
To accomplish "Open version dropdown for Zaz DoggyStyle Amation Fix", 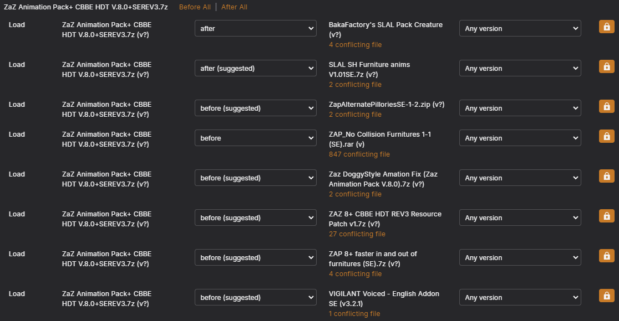I will coord(520,178).
